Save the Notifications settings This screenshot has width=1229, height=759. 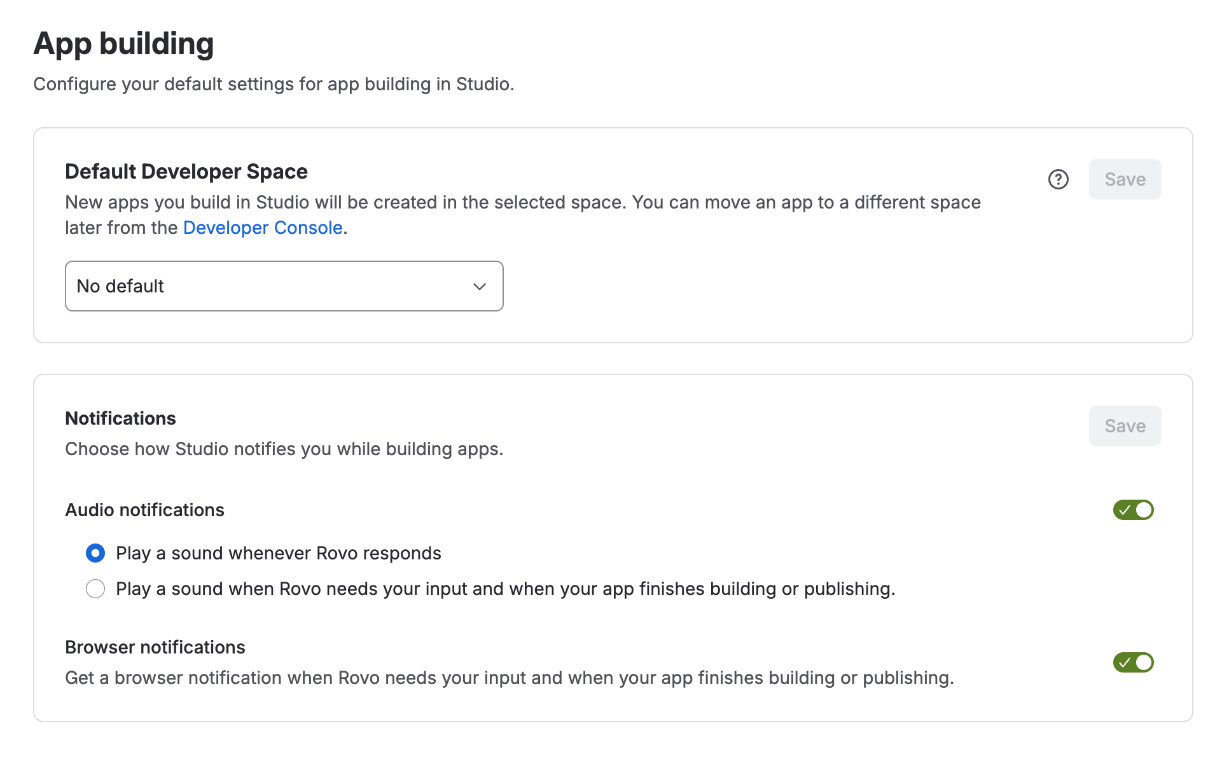(1125, 426)
